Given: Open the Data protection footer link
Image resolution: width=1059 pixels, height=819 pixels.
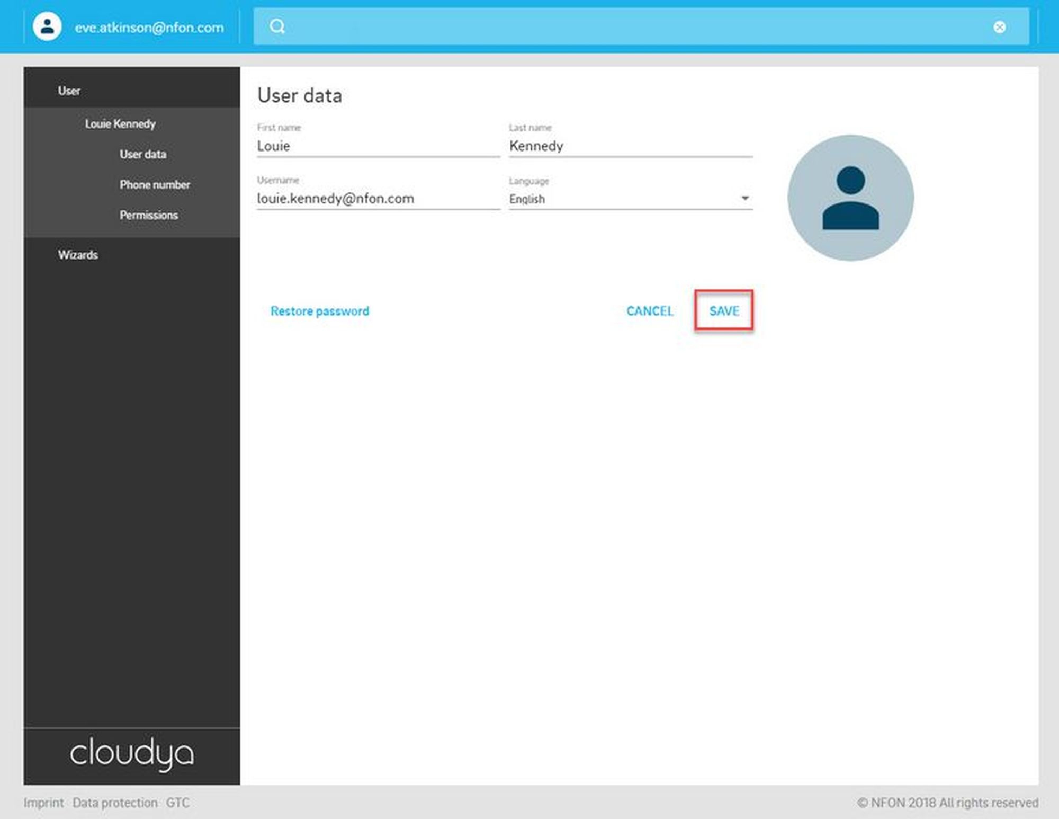Looking at the screenshot, I should pyautogui.click(x=115, y=803).
